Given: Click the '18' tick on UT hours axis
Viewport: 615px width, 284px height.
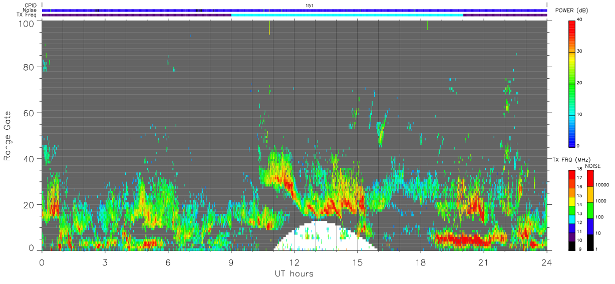Looking at the screenshot, I should pos(420,262).
